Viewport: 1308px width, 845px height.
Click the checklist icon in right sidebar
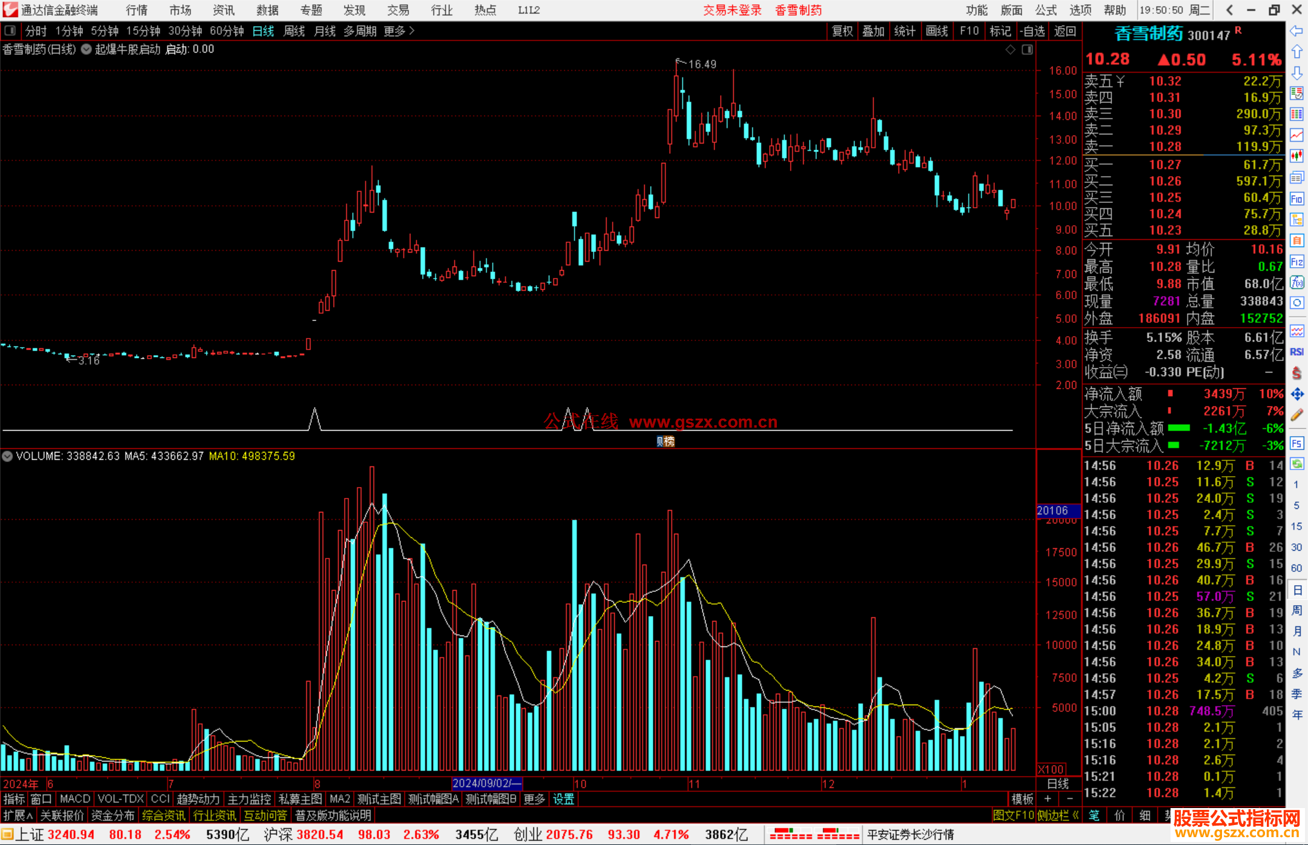[x=1296, y=93]
